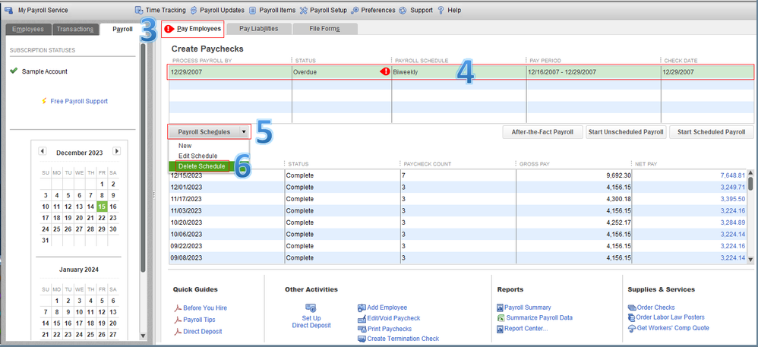
Task: Expand the Payroll Schedules dropdown arrow
Action: (245, 131)
